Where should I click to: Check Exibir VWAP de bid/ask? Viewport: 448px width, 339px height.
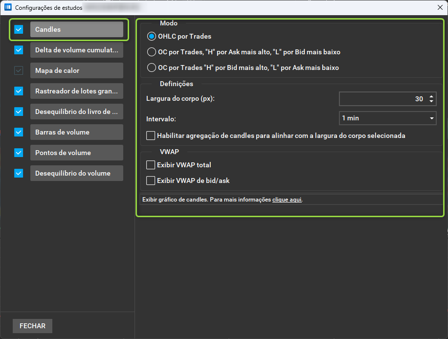pyautogui.click(x=151, y=181)
